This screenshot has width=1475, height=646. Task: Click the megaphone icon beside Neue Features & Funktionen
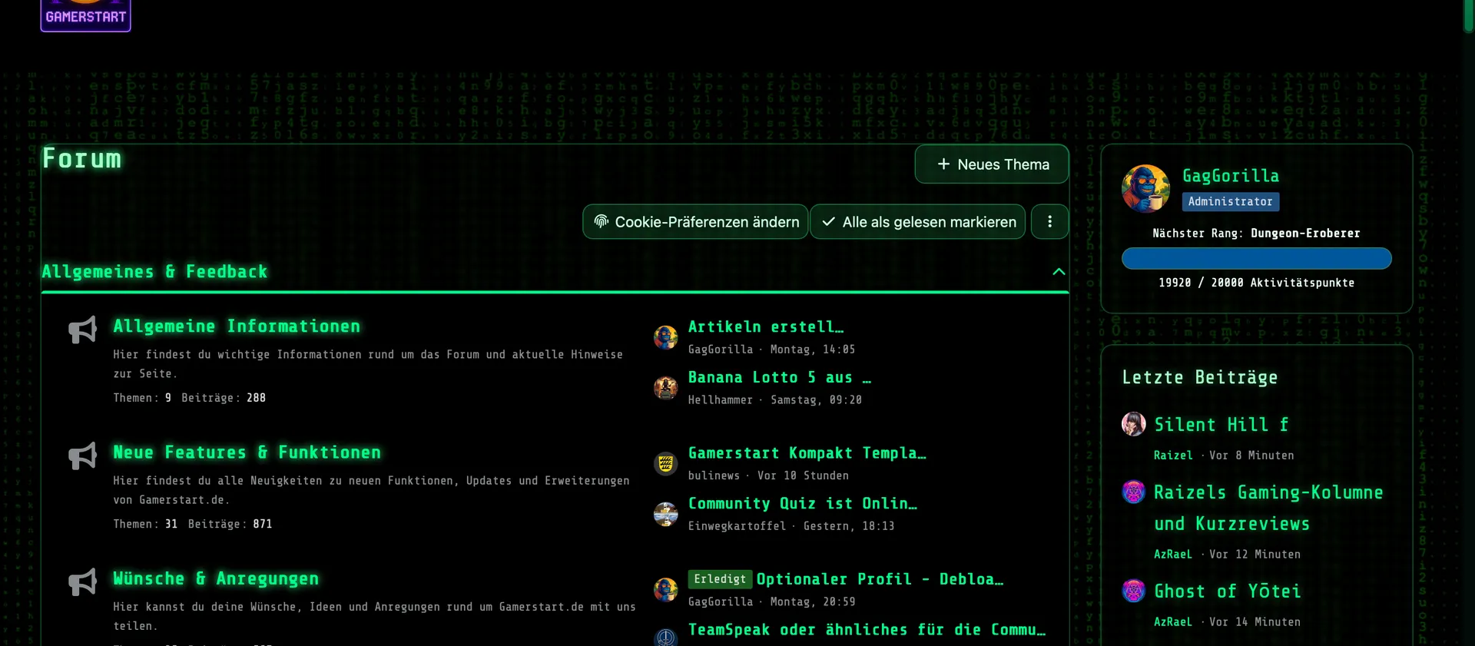[x=82, y=456]
